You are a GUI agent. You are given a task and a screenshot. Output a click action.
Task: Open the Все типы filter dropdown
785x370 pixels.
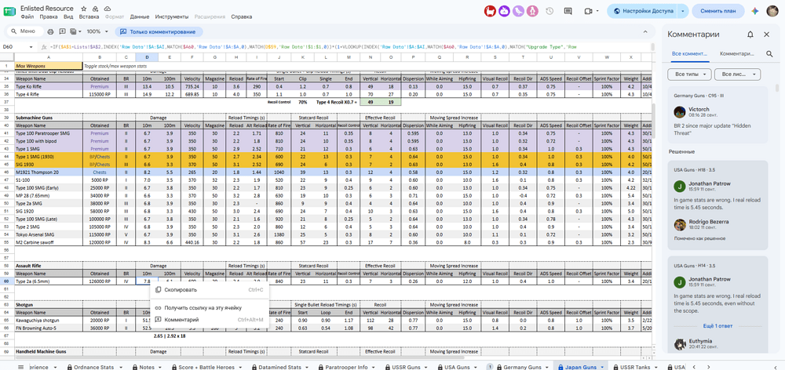[x=689, y=74]
